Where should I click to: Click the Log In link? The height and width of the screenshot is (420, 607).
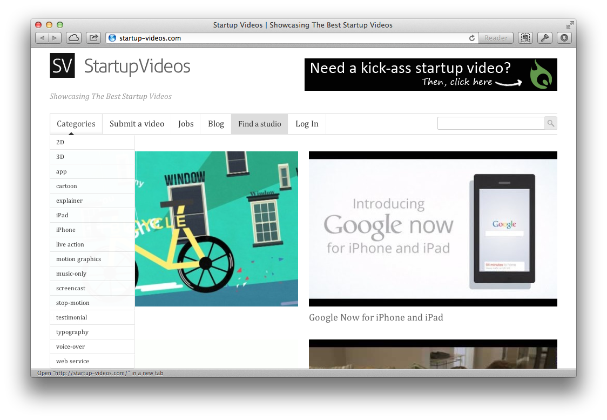(307, 124)
